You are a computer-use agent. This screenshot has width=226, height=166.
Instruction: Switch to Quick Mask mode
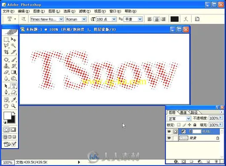click(x=13, y=130)
